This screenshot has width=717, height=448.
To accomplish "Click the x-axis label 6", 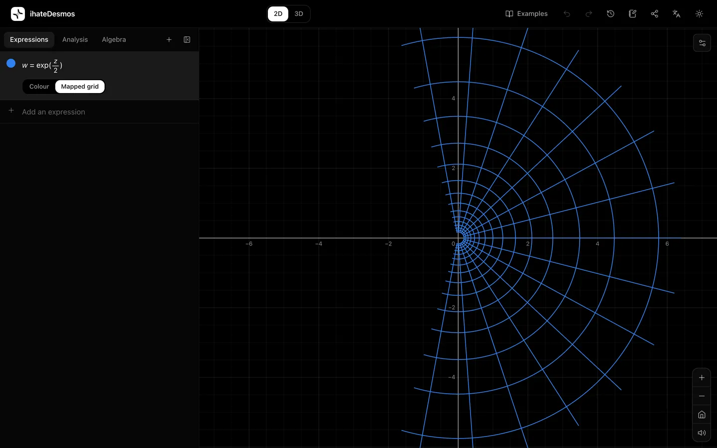I will click(667, 244).
